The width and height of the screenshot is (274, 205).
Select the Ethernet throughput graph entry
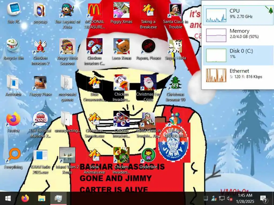pos(238,75)
